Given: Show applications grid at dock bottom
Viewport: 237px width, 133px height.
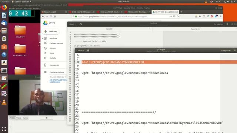Looking at the screenshot, I should click(4, 129).
